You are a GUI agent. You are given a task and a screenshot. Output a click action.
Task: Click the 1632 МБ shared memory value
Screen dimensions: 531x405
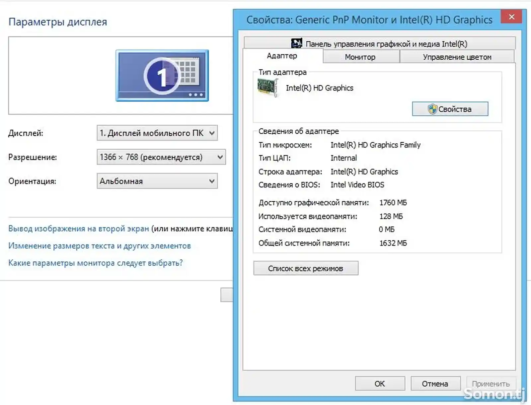point(393,243)
